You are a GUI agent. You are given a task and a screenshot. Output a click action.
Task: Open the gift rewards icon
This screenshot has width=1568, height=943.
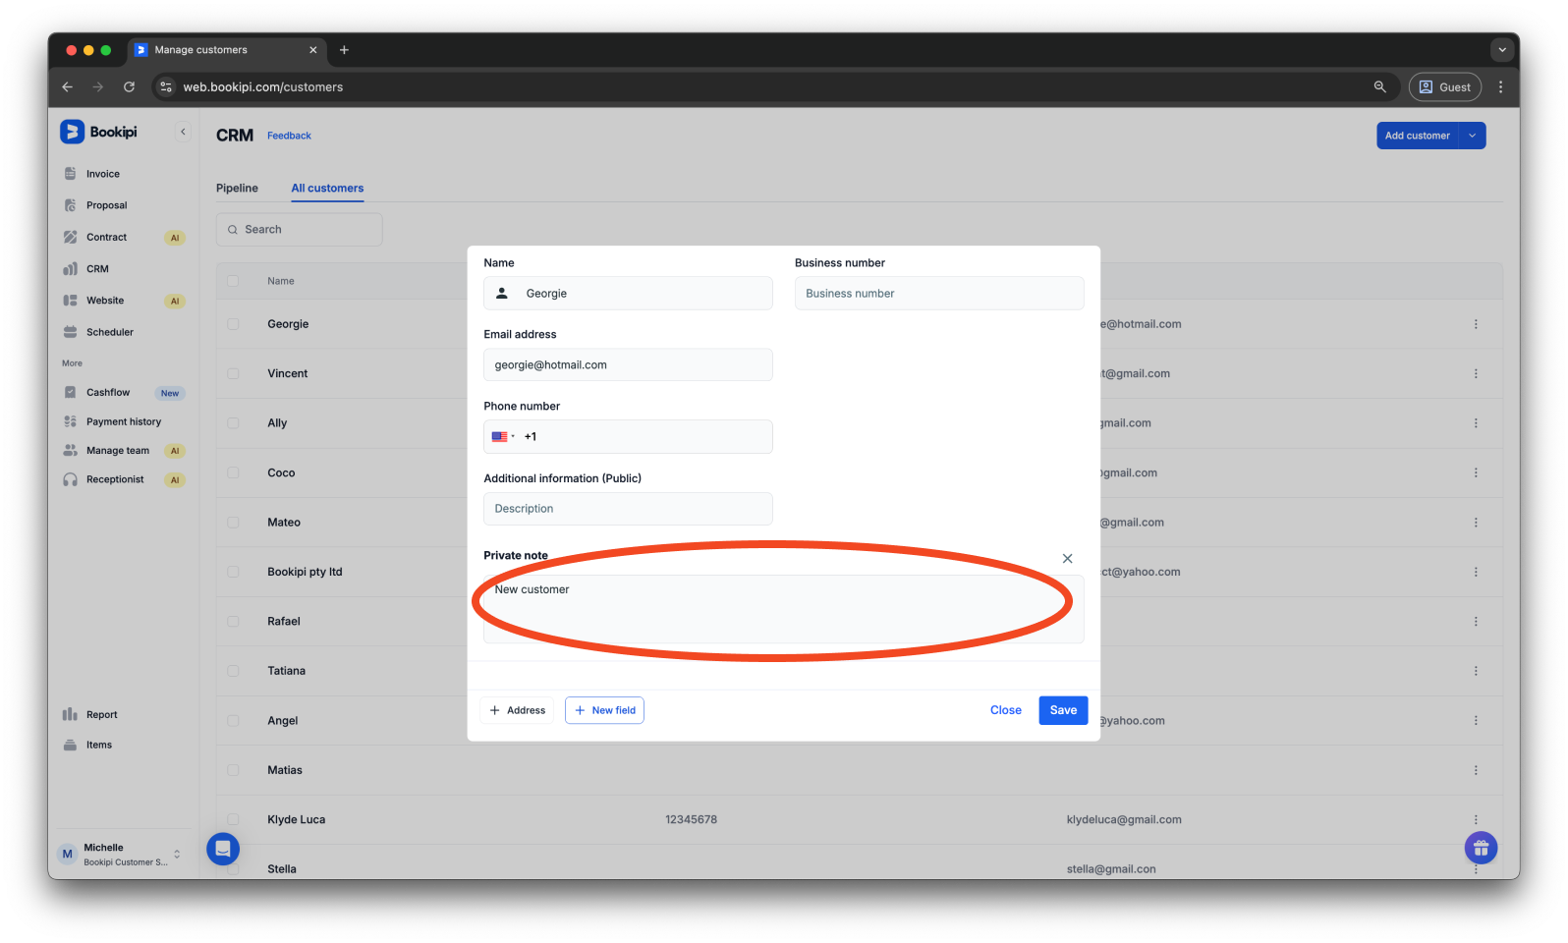pyautogui.click(x=1481, y=848)
